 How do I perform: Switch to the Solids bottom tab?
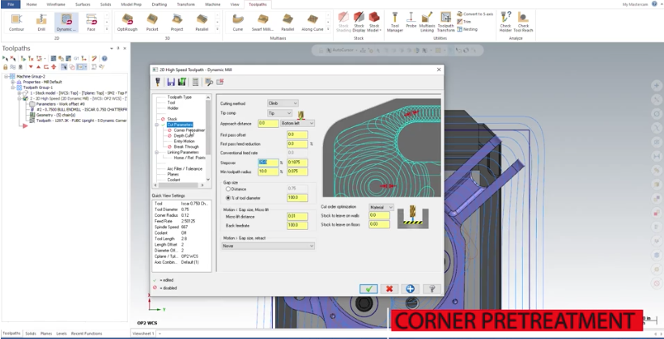[31, 333]
